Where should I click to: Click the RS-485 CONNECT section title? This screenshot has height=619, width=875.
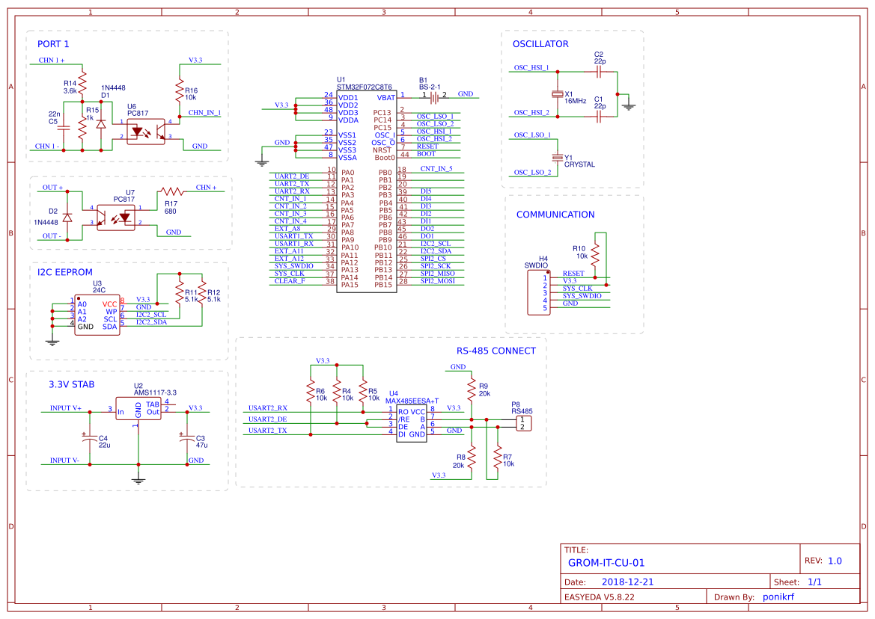coord(496,350)
